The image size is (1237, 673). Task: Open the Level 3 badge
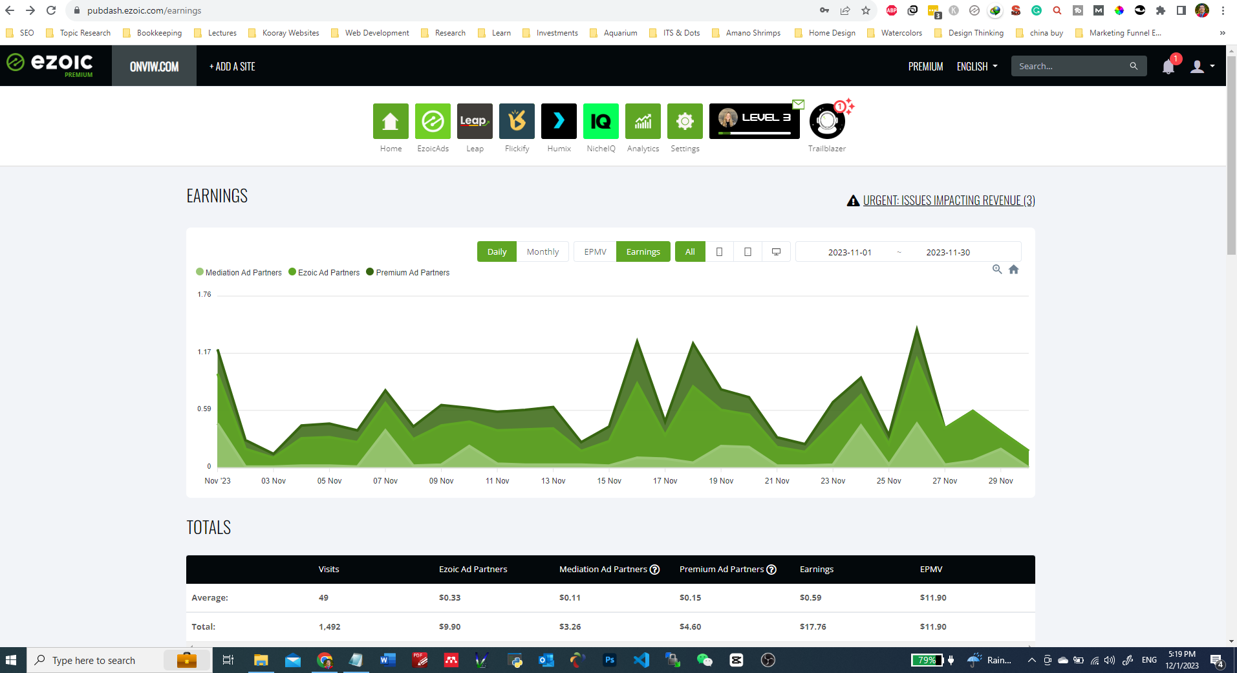(755, 121)
